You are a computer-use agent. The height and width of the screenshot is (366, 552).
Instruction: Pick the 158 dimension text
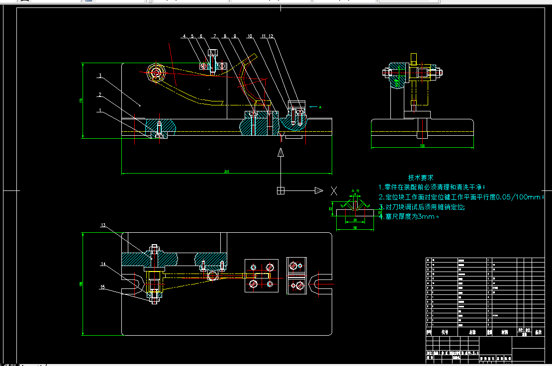[x=422, y=146]
